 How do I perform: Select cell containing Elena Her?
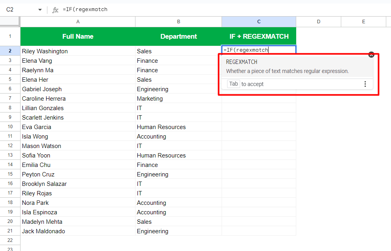pos(78,79)
